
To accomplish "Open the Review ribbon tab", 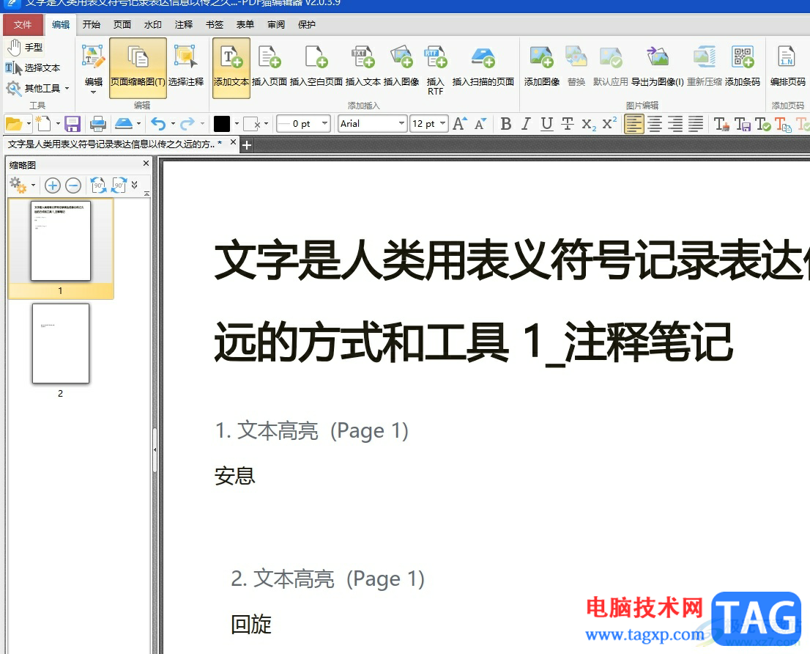I will tap(276, 24).
